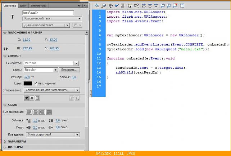Screen dimensions: 231x156
Task: Run Check syntax blue checkmark
Action: [x=117, y=6]
